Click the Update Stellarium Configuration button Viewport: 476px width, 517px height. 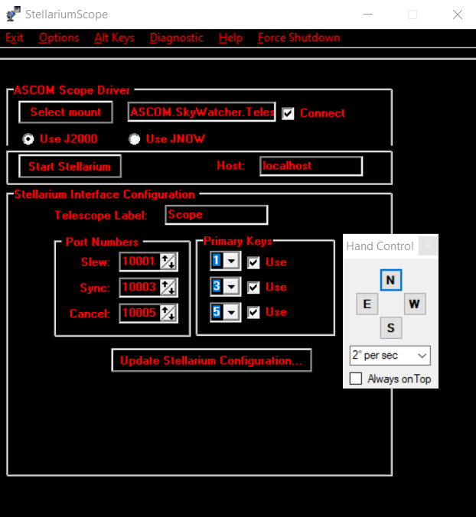pyautogui.click(x=211, y=360)
